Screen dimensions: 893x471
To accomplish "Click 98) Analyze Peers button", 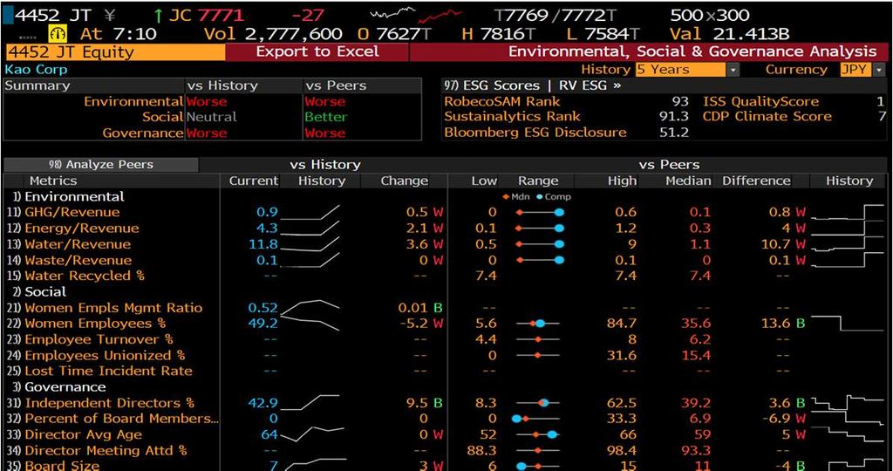I will pyautogui.click(x=101, y=165).
